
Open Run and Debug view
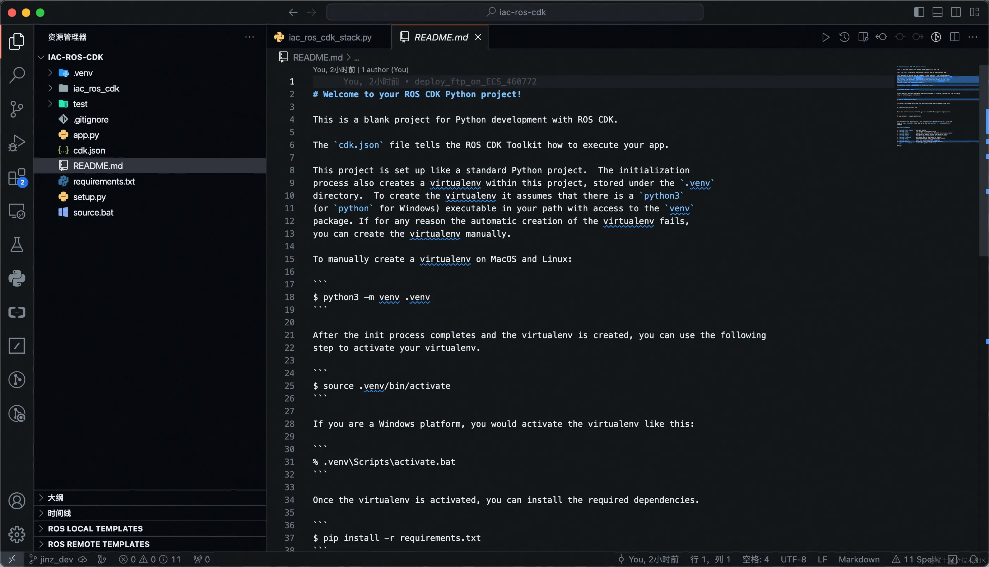tap(17, 143)
